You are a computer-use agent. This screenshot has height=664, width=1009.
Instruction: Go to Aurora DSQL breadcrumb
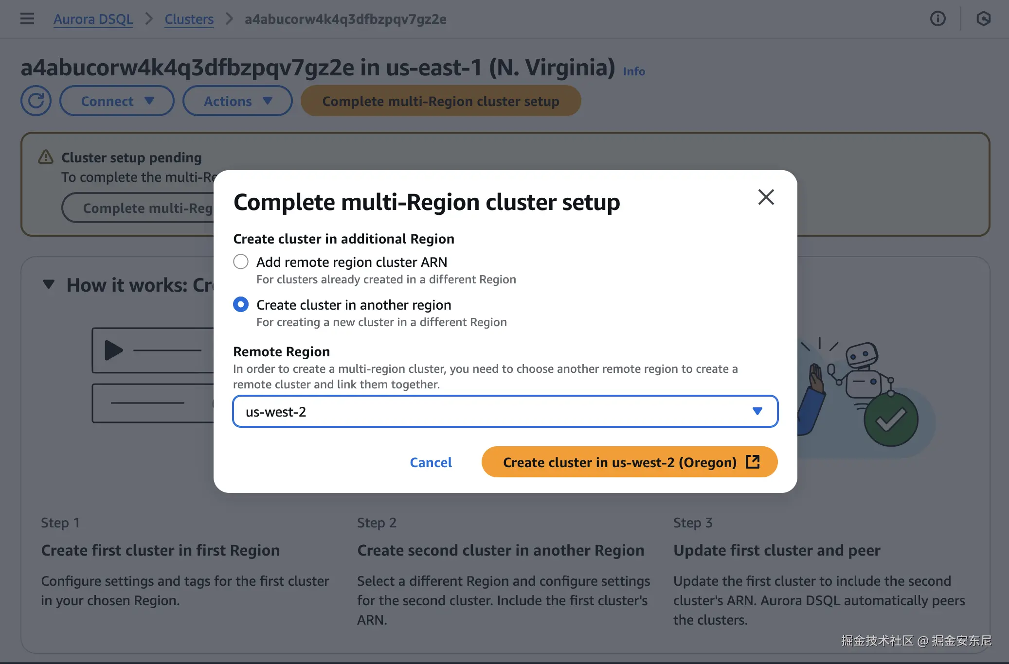pyautogui.click(x=93, y=19)
